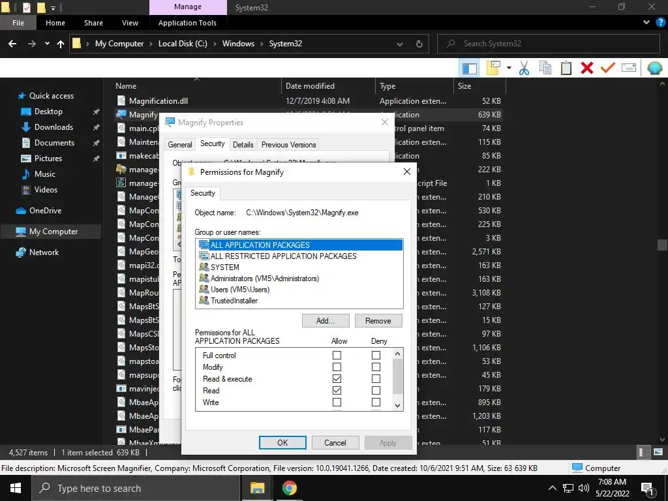
Task: Check Allow for Full control
Action: coord(337,355)
